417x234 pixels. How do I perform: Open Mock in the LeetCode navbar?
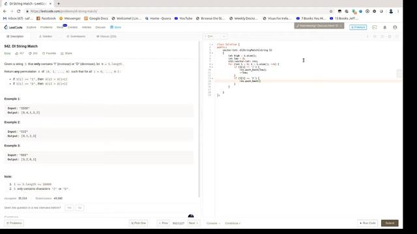coord(60,27)
